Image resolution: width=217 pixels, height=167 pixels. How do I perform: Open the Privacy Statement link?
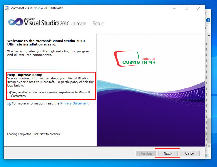pyautogui.click(x=74, y=103)
